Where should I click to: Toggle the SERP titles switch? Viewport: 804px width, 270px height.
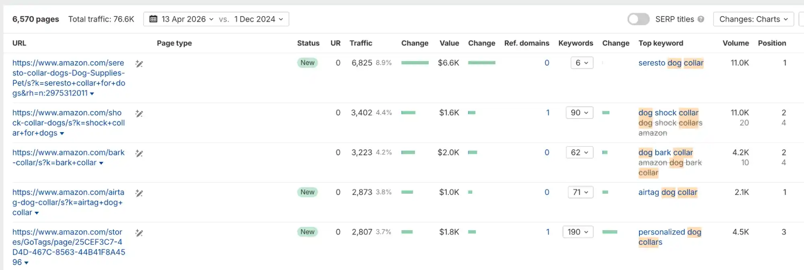pyautogui.click(x=638, y=19)
